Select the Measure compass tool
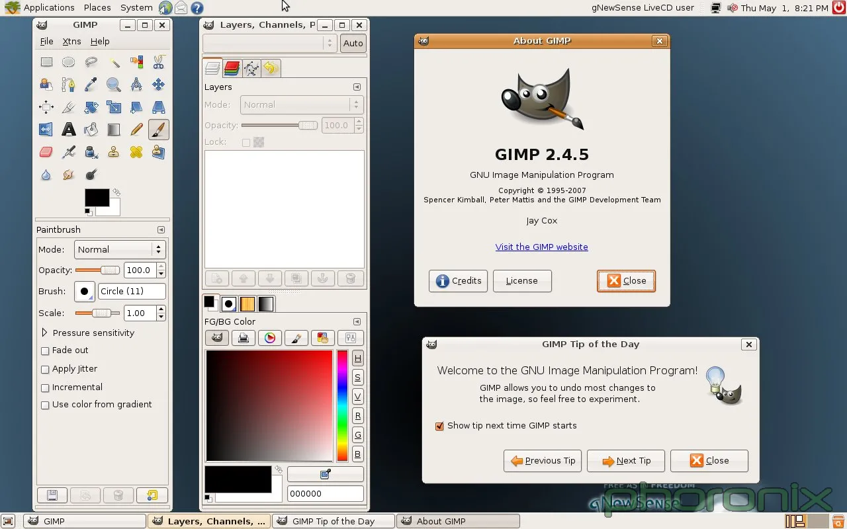This screenshot has height=529, width=847. click(136, 85)
